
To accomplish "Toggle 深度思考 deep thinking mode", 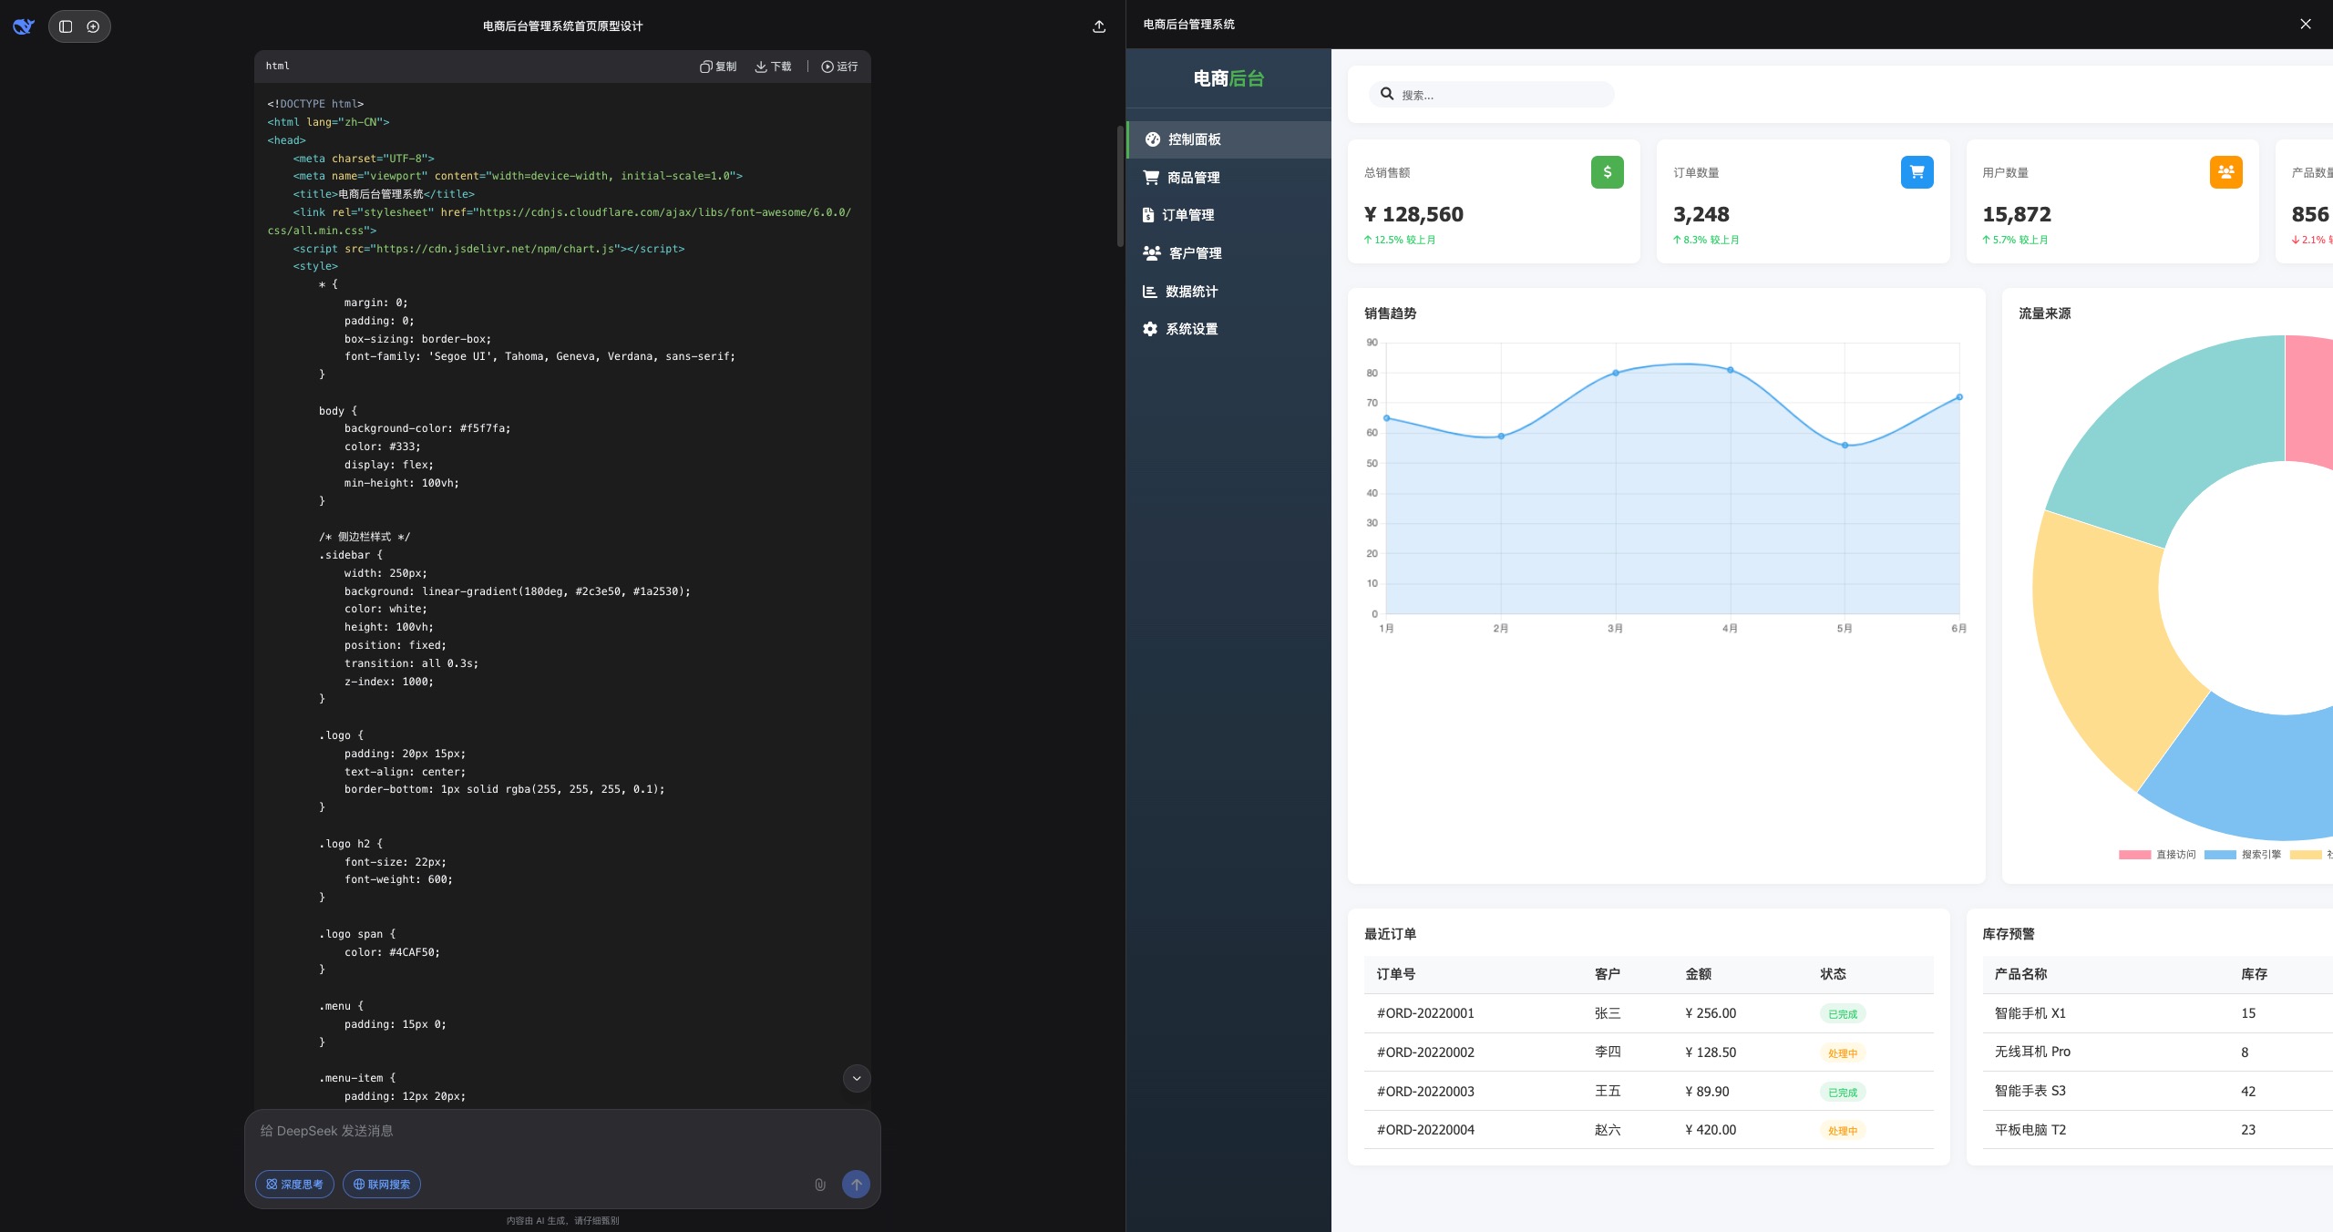I will coord(294,1185).
